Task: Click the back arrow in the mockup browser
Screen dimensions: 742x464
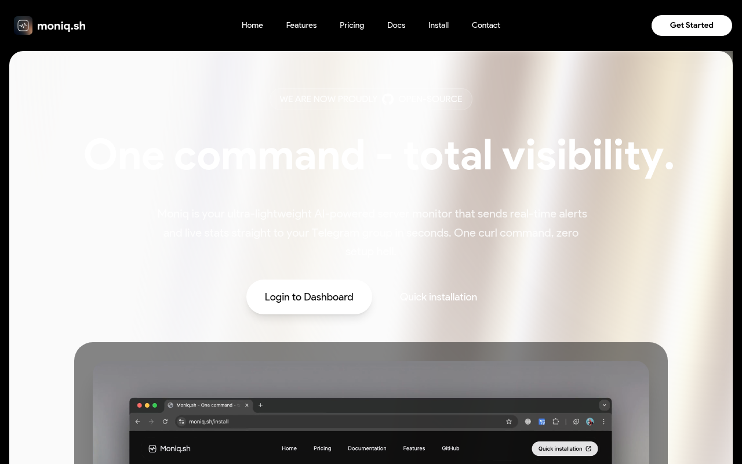Action: [x=138, y=422]
